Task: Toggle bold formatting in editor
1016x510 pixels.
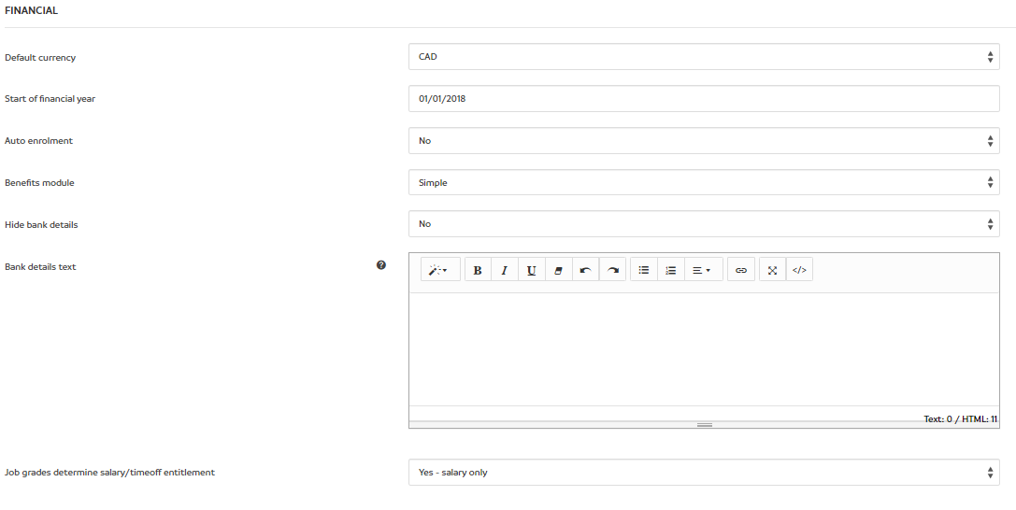Action: pos(478,270)
